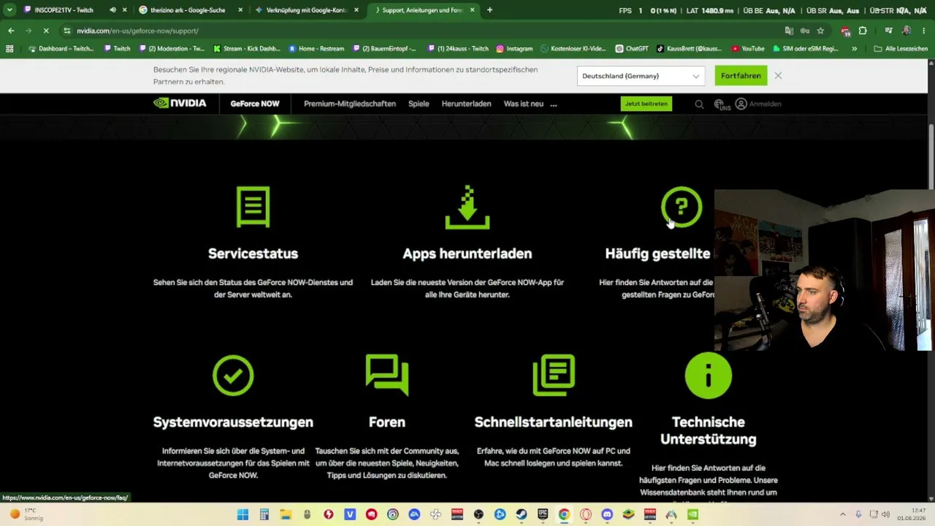Select the Apps herunterladen download icon

467,207
